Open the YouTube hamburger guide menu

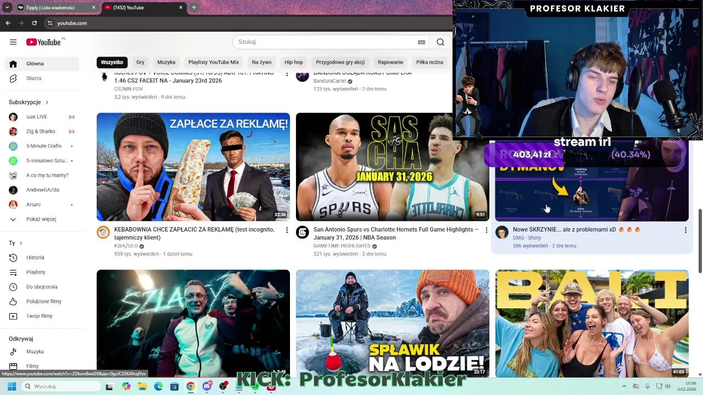click(13, 42)
